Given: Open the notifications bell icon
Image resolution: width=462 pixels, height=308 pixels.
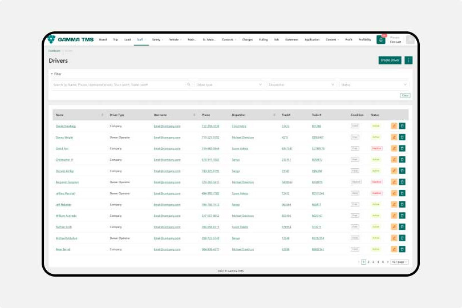Looking at the screenshot, I should [380, 39].
